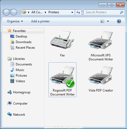Open the Videos library

click(20, 81)
